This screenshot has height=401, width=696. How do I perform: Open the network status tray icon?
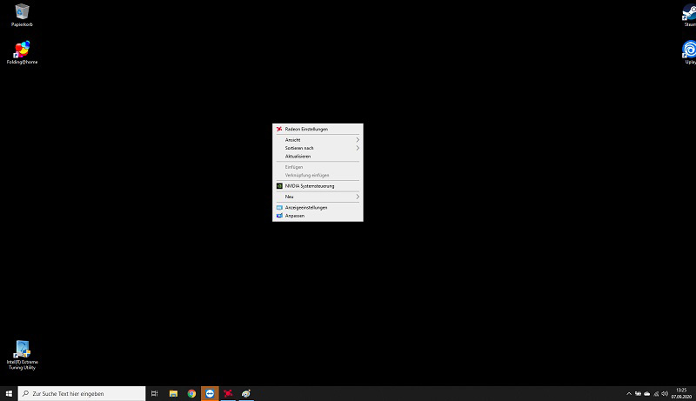pos(656,393)
